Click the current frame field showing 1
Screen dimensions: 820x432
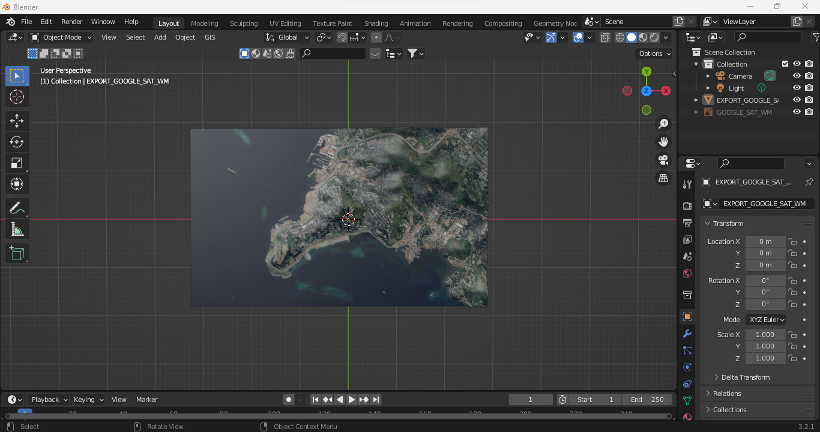pyautogui.click(x=531, y=399)
